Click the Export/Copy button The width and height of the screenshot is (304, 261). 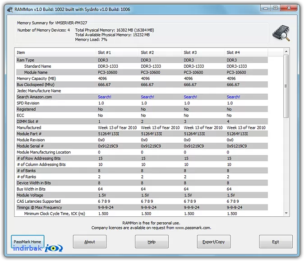click(x=214, y=242)
